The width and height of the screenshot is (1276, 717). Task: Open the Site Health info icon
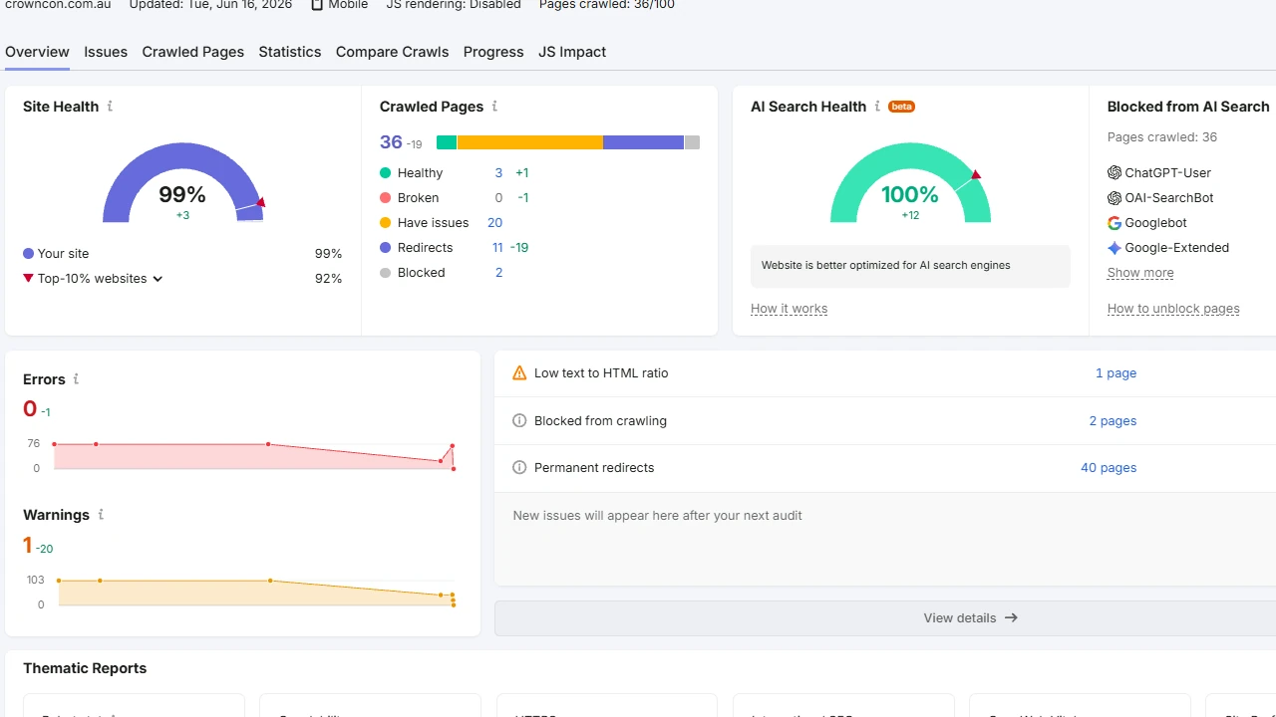pos(110,106)
